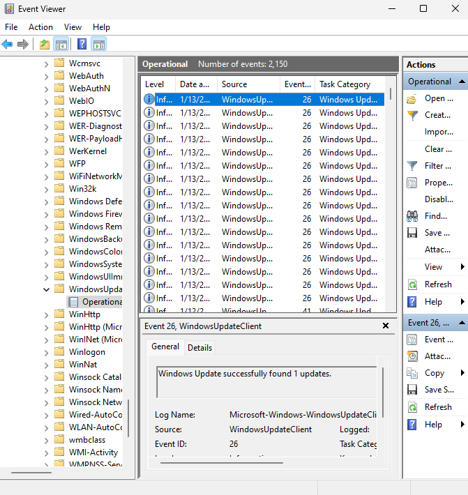Click Attach Task To This Event icon
Image resolution: width=468 pixels, height=495 pixels.
point(412,356)
